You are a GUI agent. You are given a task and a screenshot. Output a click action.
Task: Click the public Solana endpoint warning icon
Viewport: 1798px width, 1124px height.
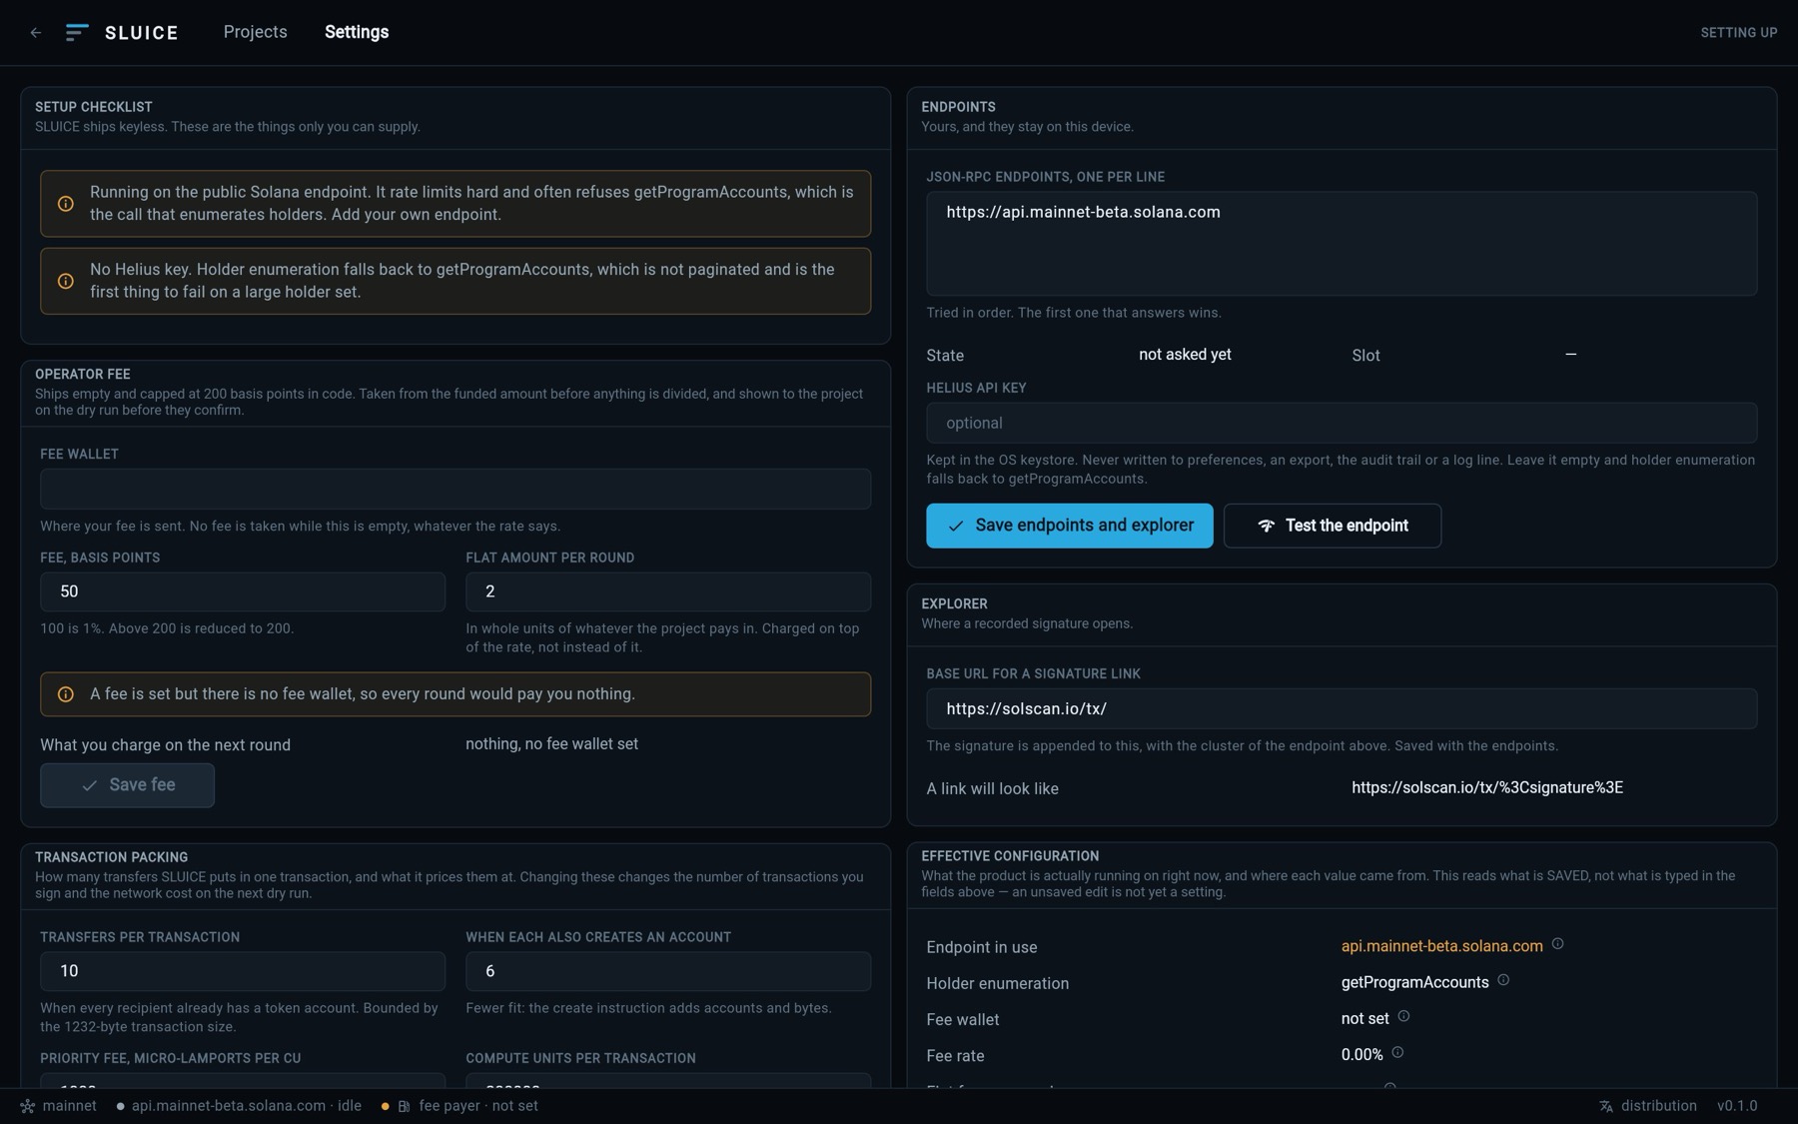66,204
